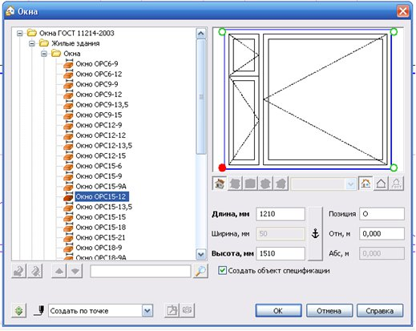Click the first grayed house view icon
Screen dimensions: 416x331
pos(235,184)
